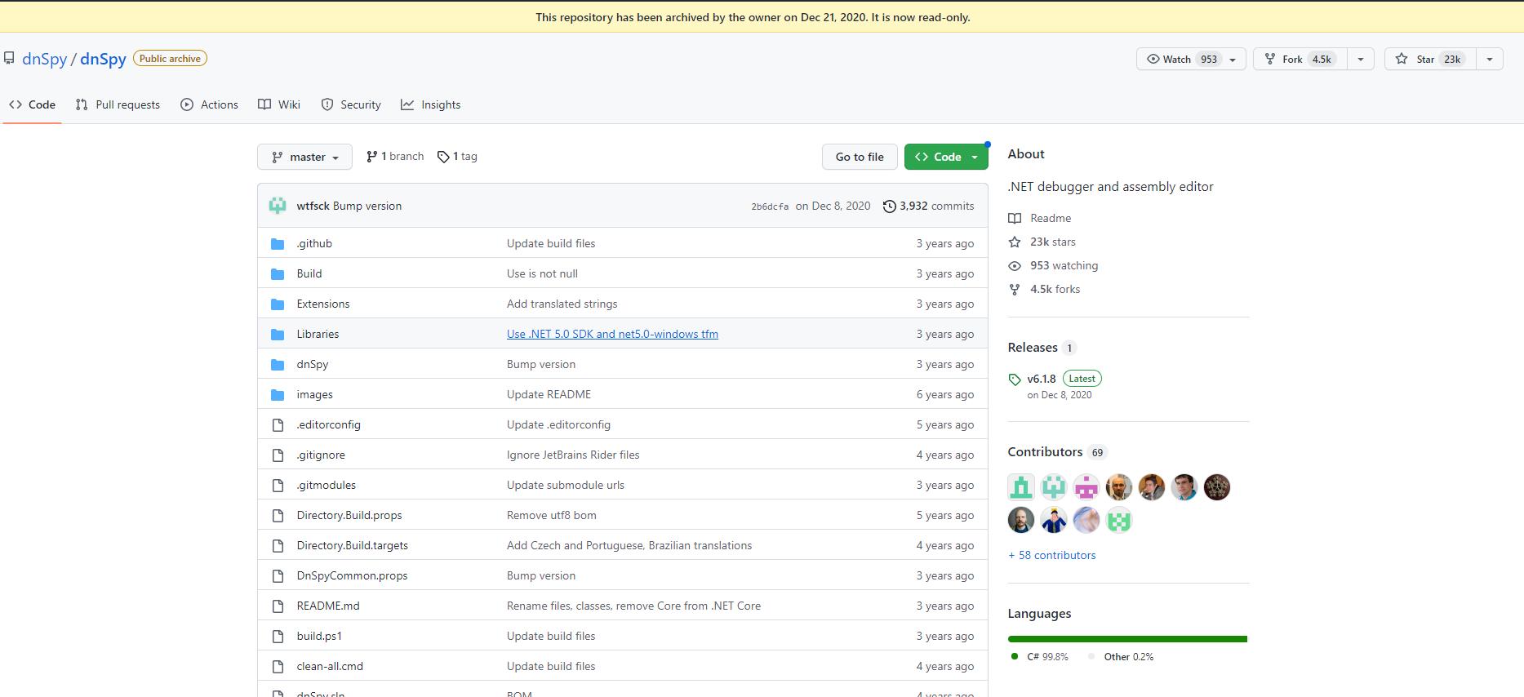Click the fork icon beside 4.5k forks
Image resolution: width=1524 pixels, height=697 pixels.
click(1015, 290)
